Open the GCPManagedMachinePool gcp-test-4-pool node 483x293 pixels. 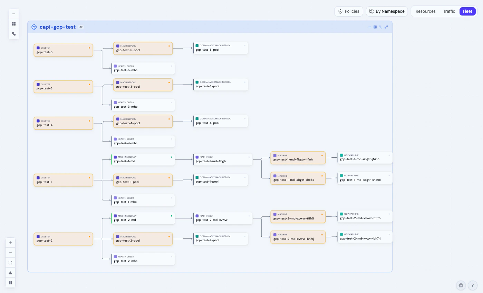pyautogui.click(x=221, y=121)
